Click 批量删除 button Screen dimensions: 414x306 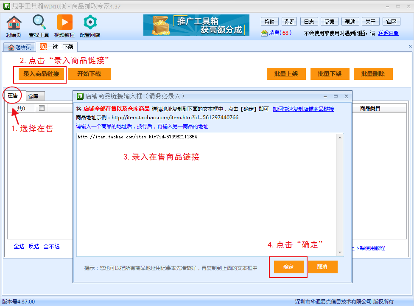tap(373, 74)
